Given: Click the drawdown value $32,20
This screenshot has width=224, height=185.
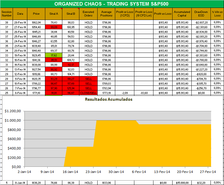Looking at the screenshot, I should pyautogui.click(x=201, y=183).
